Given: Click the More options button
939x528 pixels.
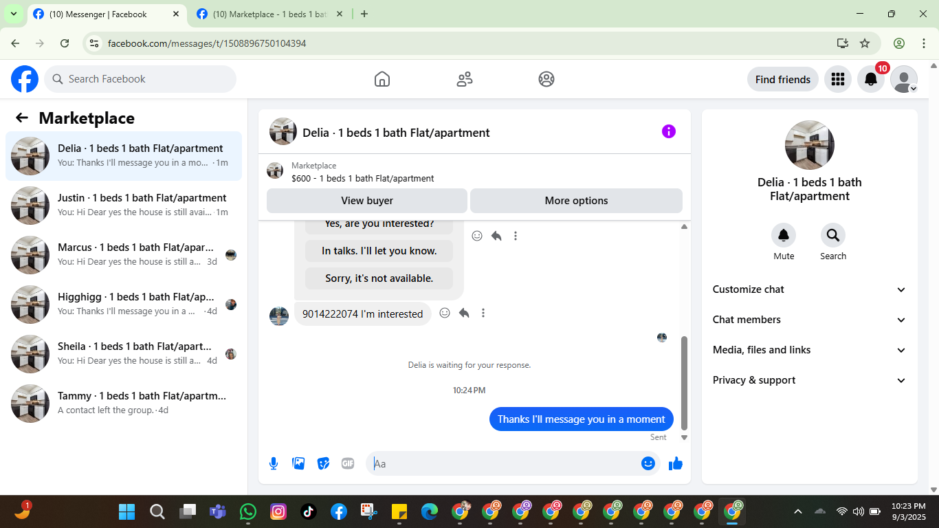Looking at the screenshot, I should [x=576, y=201].
